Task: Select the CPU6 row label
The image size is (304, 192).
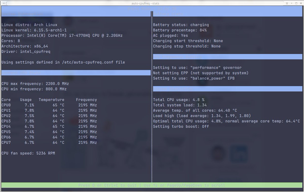Action: (6, 137)
